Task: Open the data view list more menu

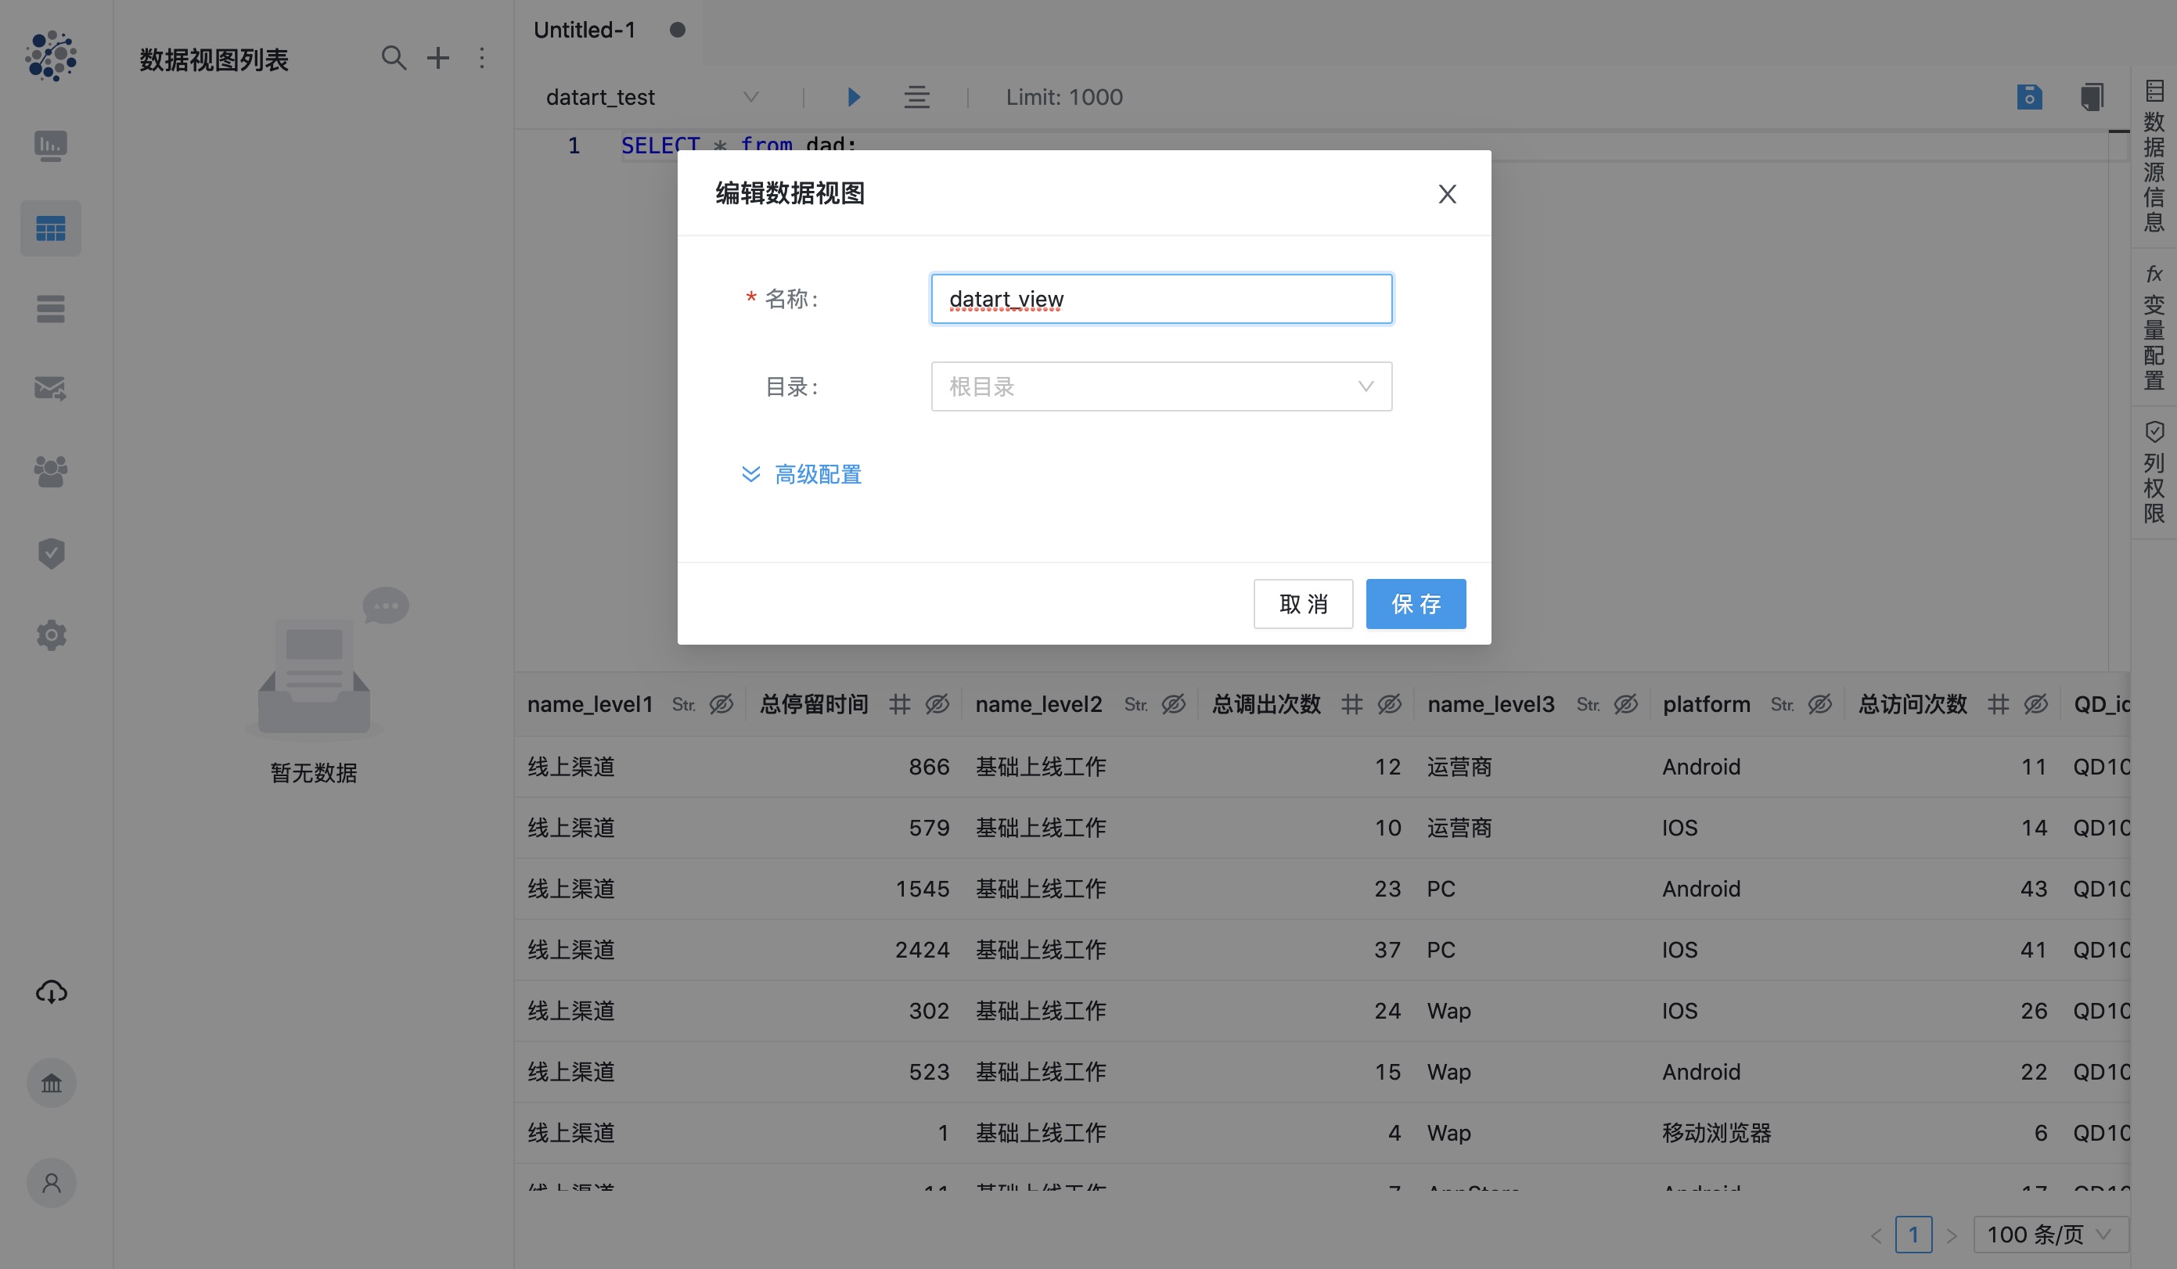Action: [x=482, y=58]
